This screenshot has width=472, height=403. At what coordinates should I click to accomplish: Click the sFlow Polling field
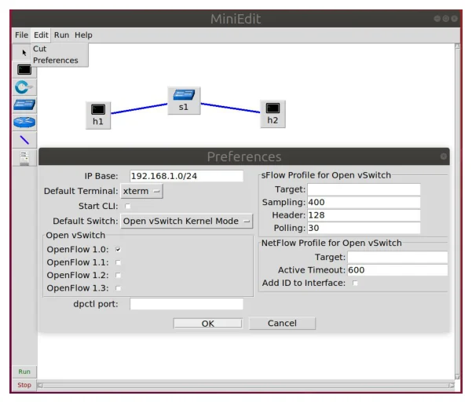(x=364, y=228)
